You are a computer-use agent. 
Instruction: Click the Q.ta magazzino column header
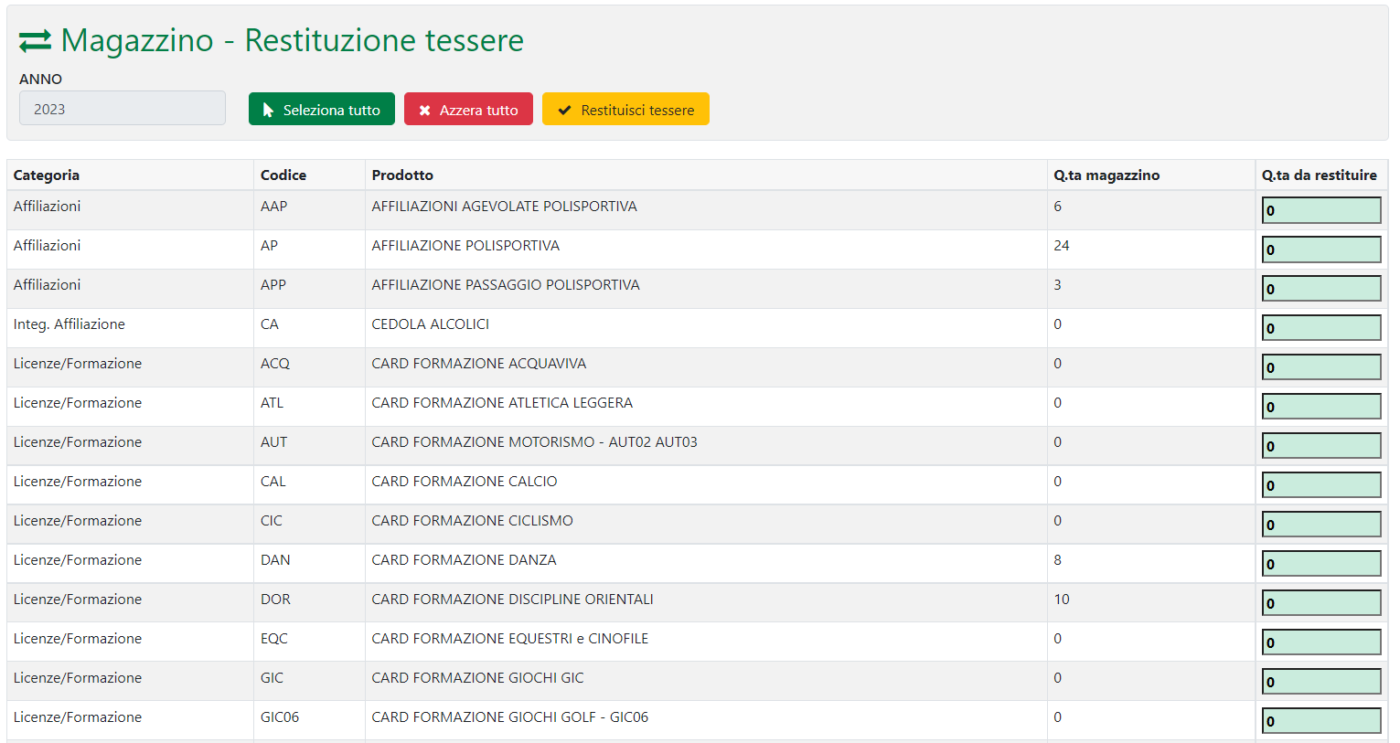[x=1106, y=175]
